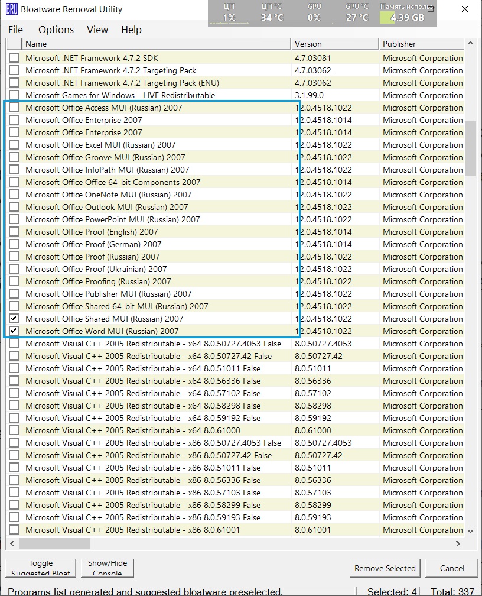
Task: Check Visual C++ 2005 x86 8.0.61001 checkbox
Action: [14, 530]
